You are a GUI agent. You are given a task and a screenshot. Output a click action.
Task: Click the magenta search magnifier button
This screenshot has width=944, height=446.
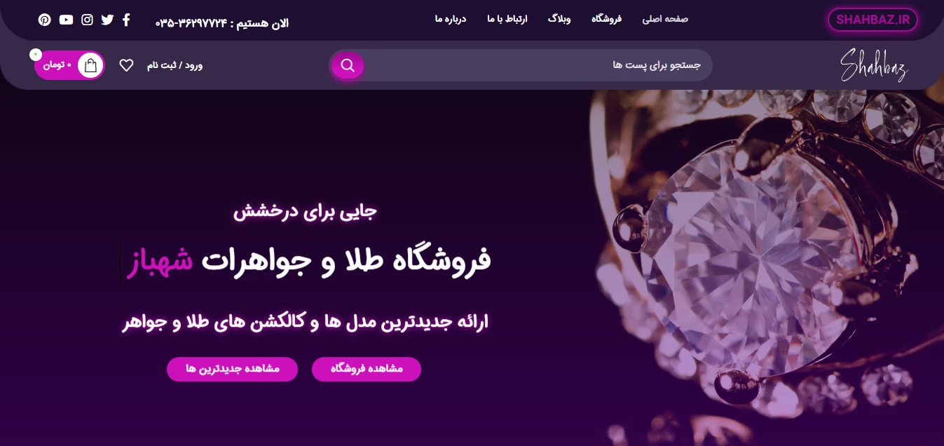(348, 65)
